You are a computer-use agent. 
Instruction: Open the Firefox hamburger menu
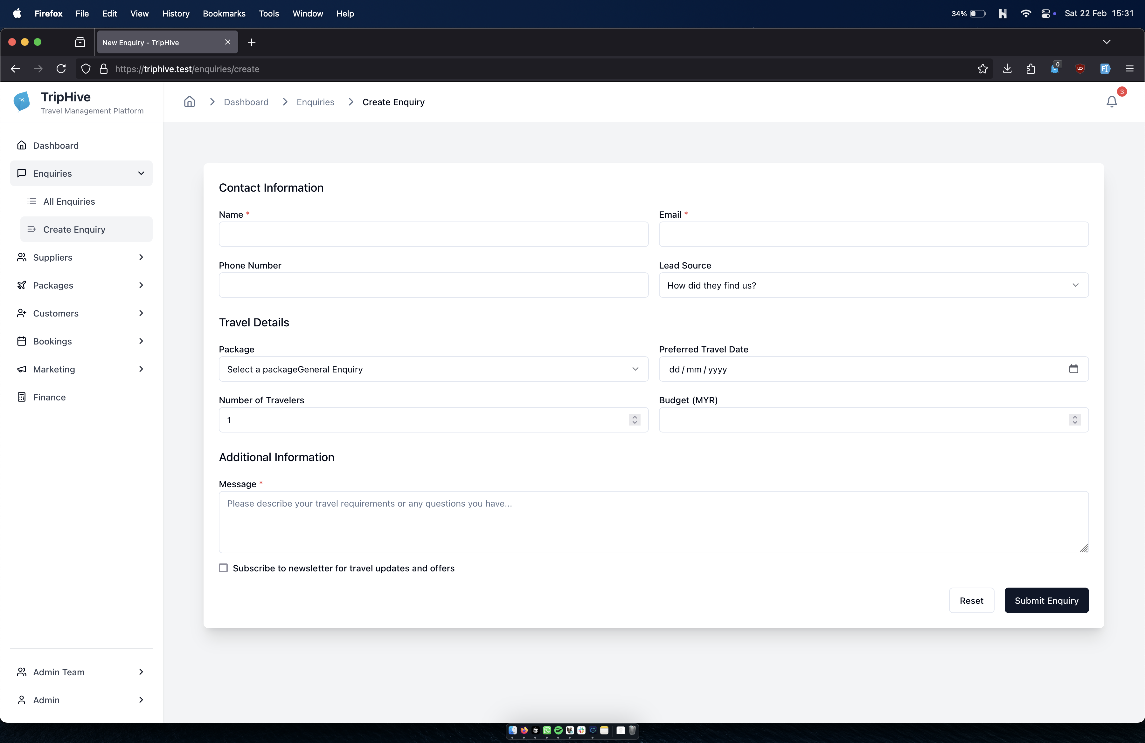(1129, 69)
